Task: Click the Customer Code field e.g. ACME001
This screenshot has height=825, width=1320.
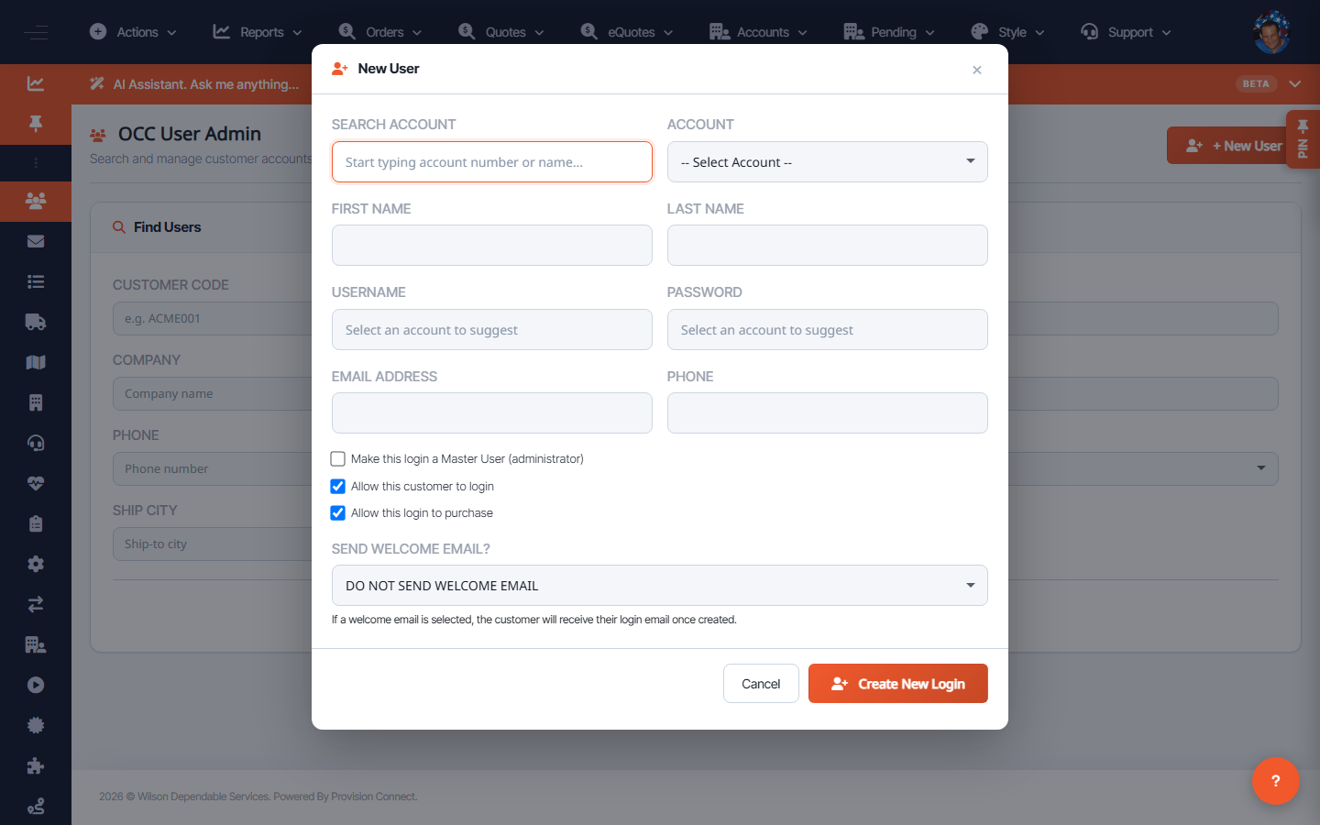Action: [x=212, y=319]
